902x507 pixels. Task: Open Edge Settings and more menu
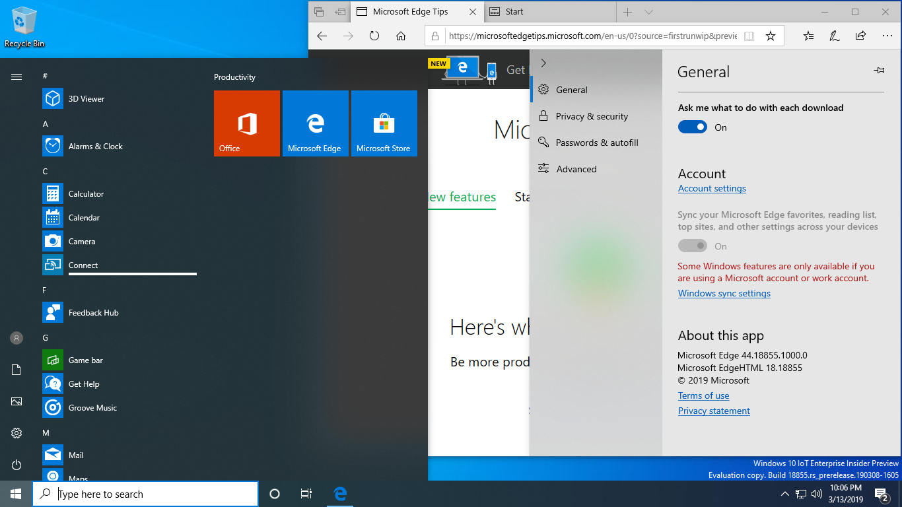tap(886, 36)
